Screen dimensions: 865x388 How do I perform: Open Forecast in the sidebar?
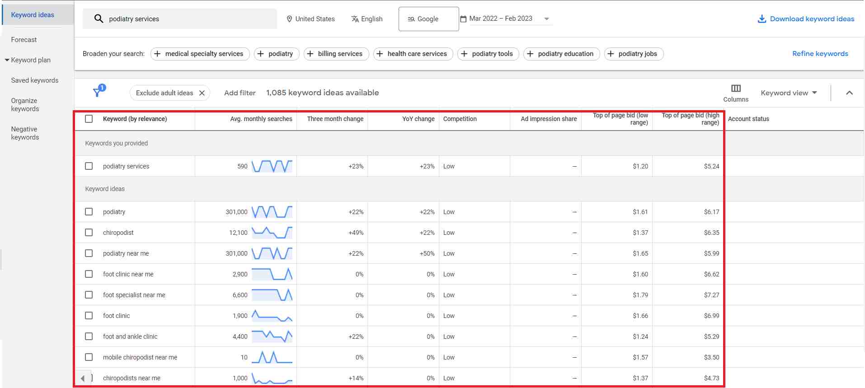pyautogui.click(x=24, y=40)
